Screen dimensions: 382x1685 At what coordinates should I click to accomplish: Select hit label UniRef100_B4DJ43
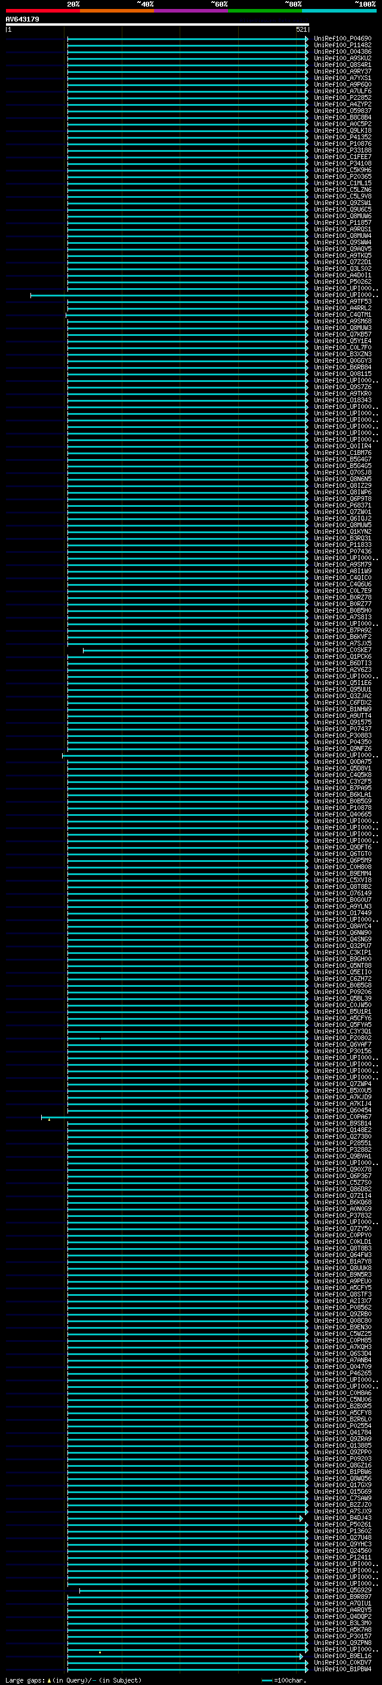(x=342, y=1518)
